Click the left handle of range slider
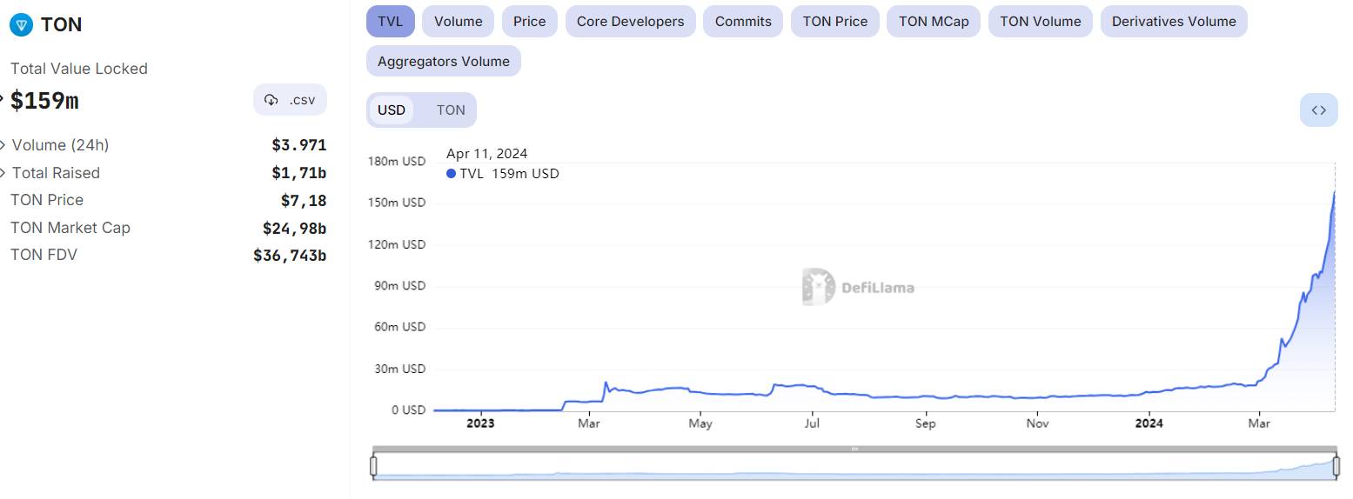1353x499 pixels. pos(373,467)
